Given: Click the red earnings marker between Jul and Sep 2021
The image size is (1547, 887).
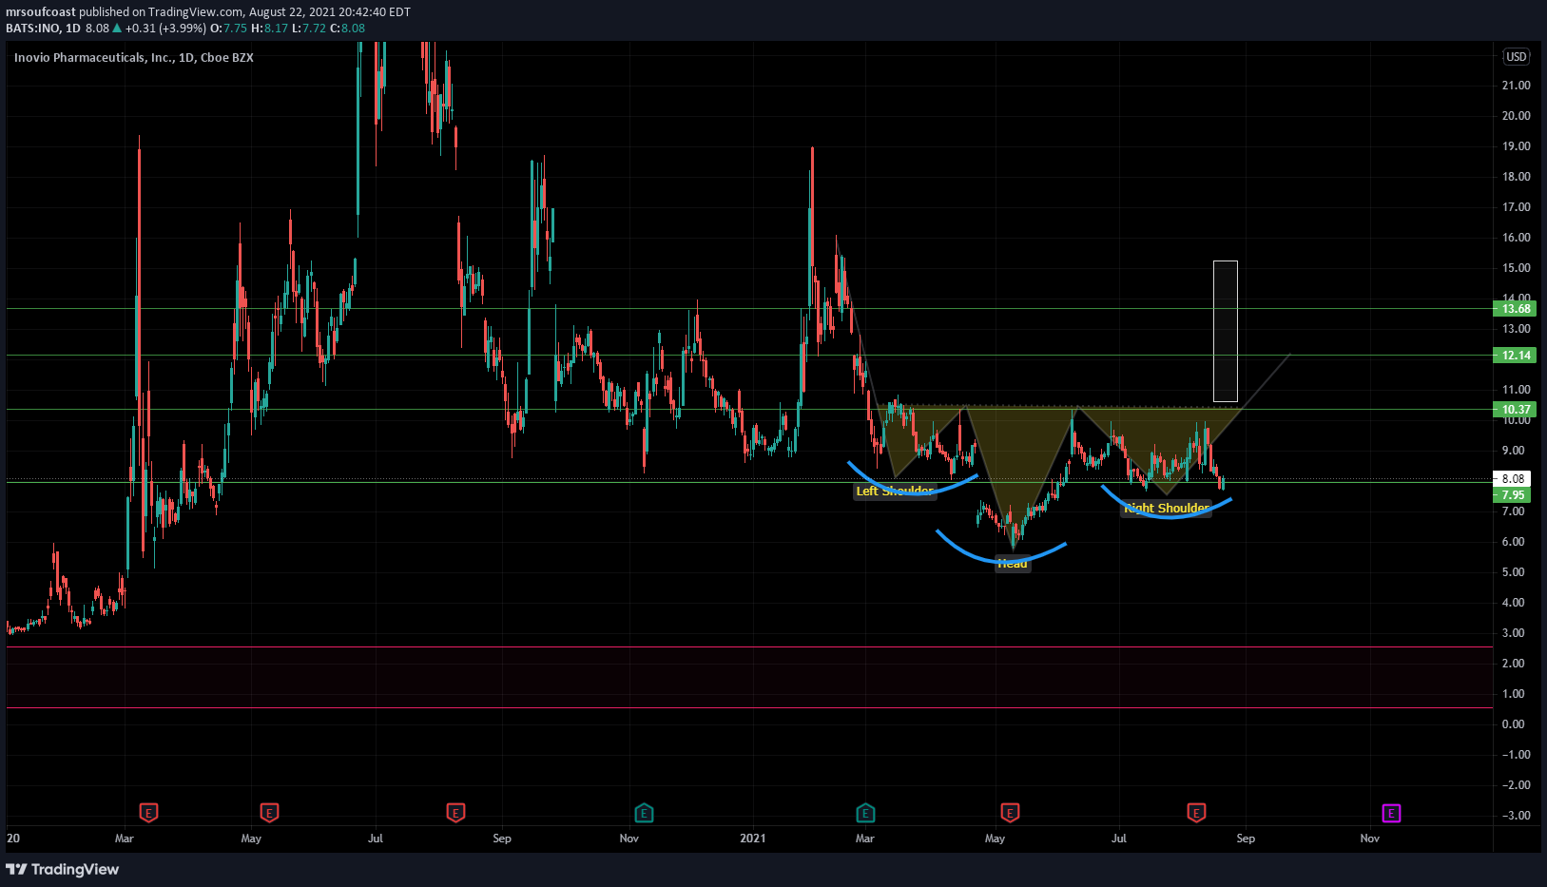Looking at the screenshot, I should 1196,813.
